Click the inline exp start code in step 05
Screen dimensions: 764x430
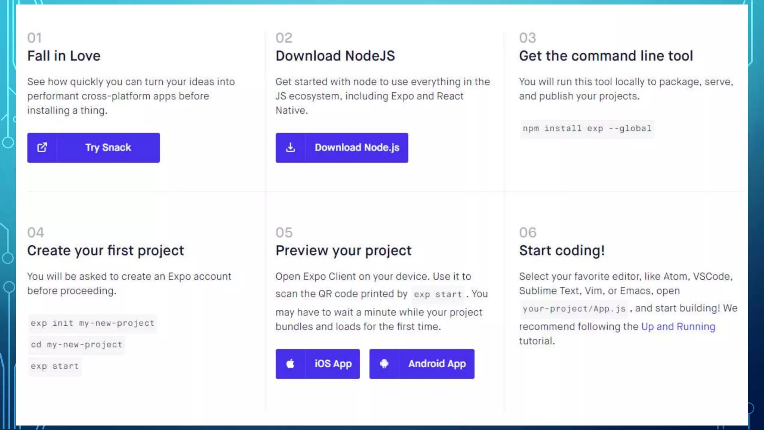tap(438, 295)
